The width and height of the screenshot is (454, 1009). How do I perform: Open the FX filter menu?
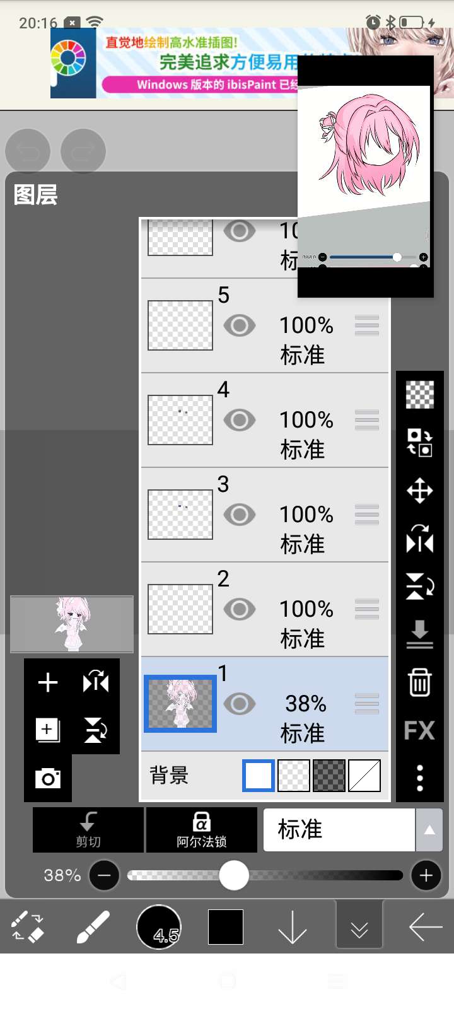pyautogui.click(x=420, y=730)
